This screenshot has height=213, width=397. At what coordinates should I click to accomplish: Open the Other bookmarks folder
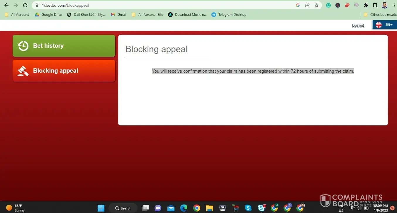click(380, 15)
